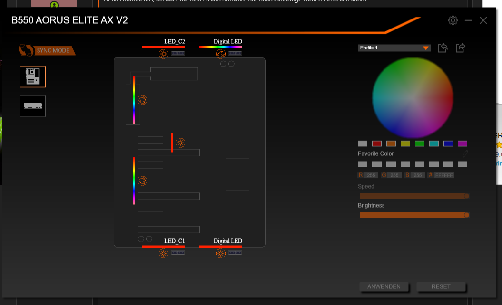Click lower rainbow zone effect icon
The height and width of the screenshot is (305, 502).
[142, 181]
